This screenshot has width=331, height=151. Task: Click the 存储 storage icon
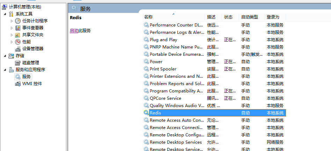(x=11, y=56)
